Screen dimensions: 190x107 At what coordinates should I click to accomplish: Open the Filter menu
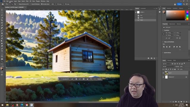[x=27, y=1]
